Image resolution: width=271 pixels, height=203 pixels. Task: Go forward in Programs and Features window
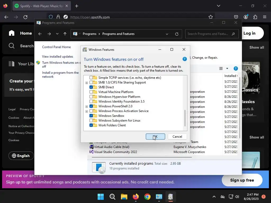coord(49,34)
